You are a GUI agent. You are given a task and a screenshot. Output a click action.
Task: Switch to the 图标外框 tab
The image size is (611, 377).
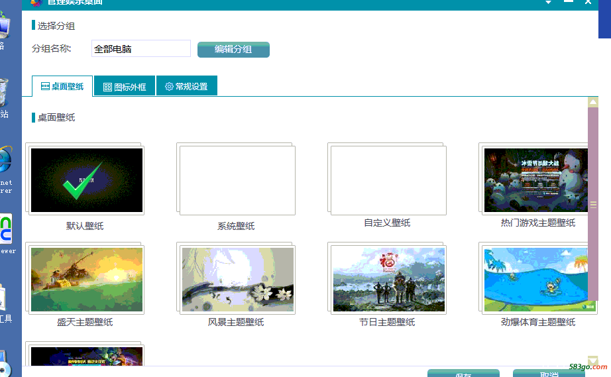click(125, 86)
